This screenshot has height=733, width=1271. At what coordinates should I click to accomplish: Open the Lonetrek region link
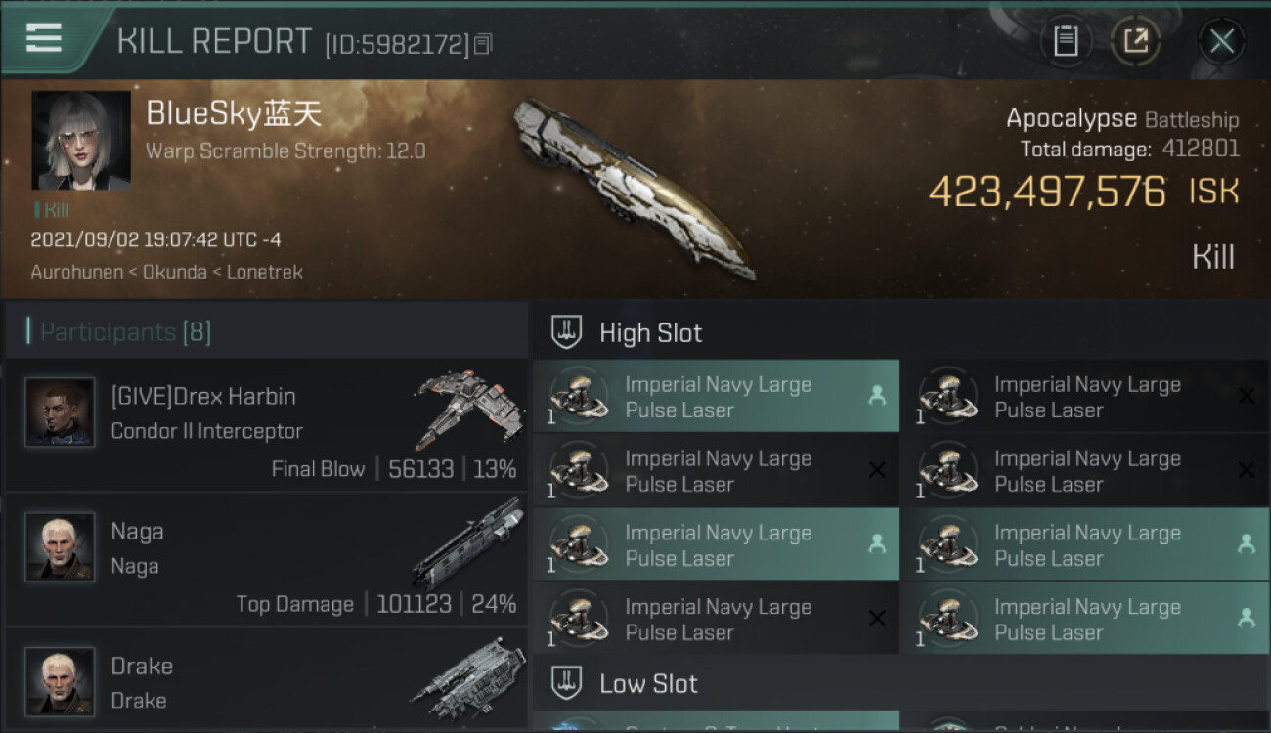tap(265, 272)
